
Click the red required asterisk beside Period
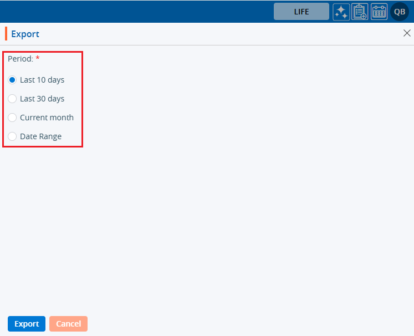click(x=38, y=58)
